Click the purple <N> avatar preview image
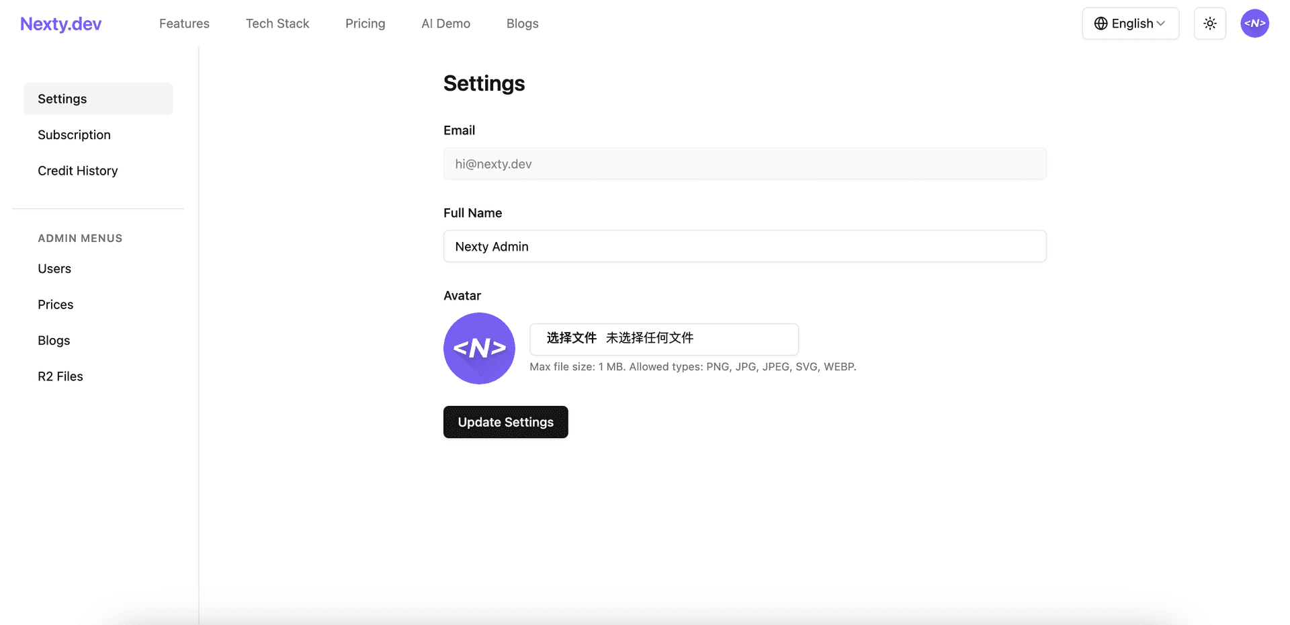This screenshot has width=1290, height=625. pyautogui.click(x=479, y=348)
